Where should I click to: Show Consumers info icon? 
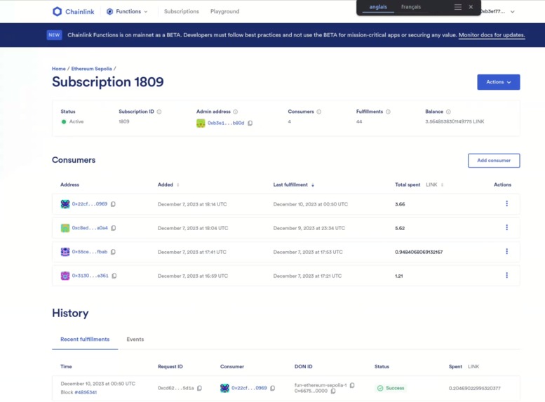(318, 112)
